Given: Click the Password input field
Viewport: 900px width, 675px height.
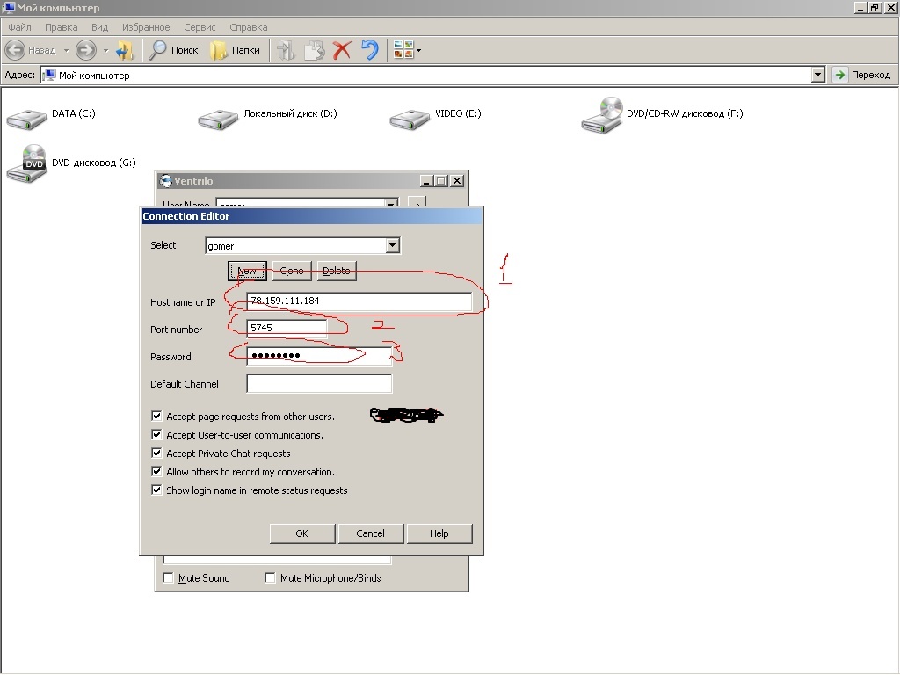Looking at the screenshot, I should pyautogui.click(x=319, y=356).
